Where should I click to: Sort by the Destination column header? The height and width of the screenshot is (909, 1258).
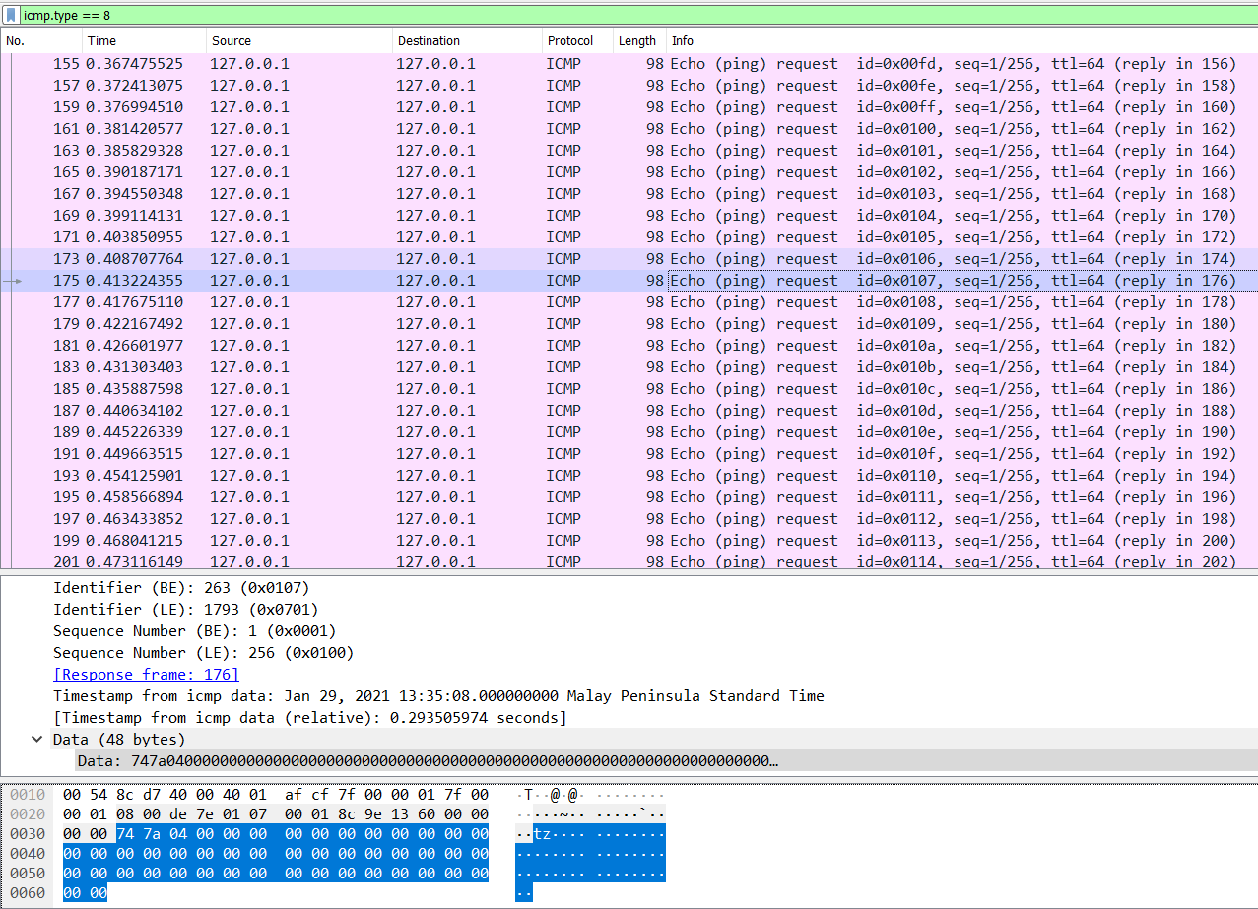468,40
